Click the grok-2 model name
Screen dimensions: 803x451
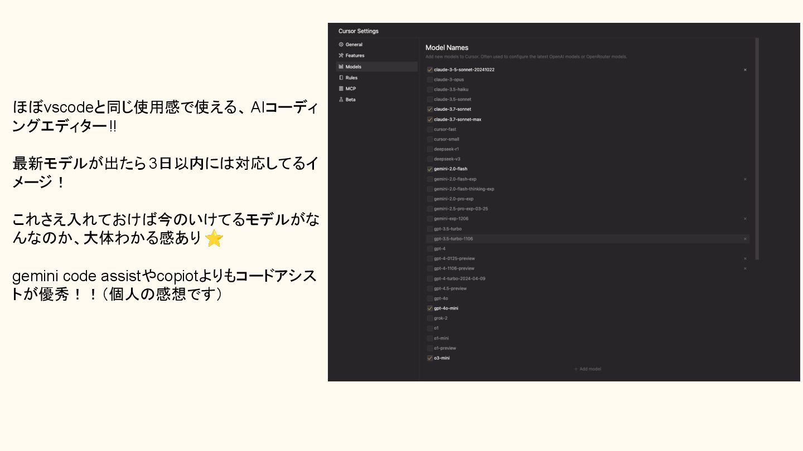441,318
